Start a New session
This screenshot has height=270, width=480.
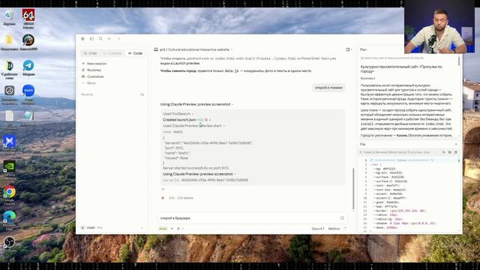pyautogui.click(x=94, y=64)
